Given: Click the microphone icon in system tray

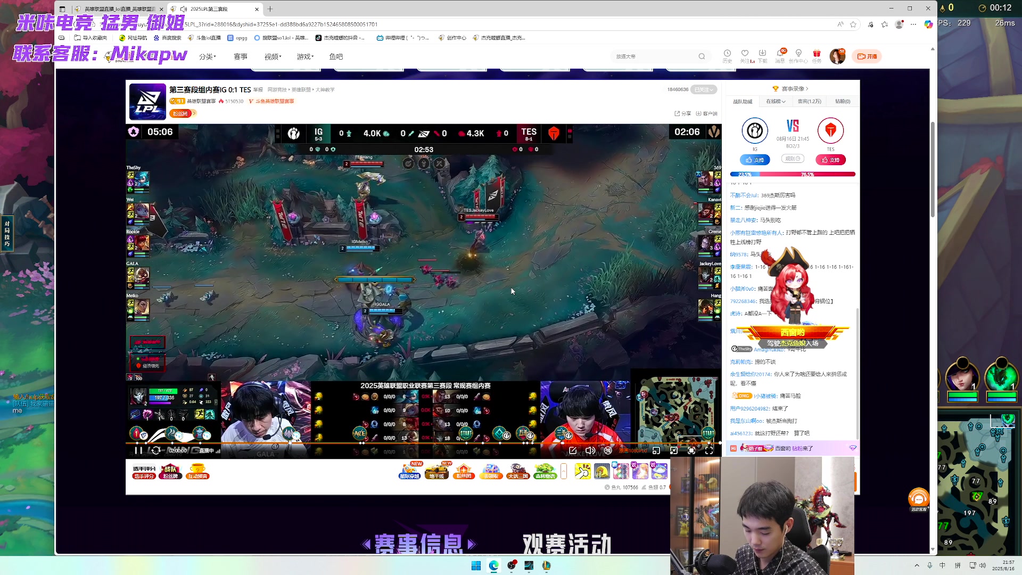Looking at the screenshot, I should pos(929,565).
